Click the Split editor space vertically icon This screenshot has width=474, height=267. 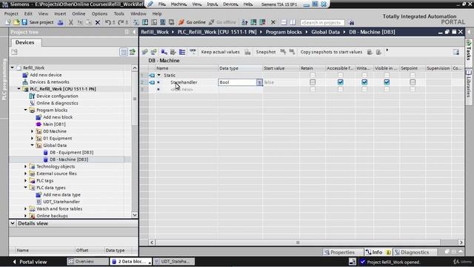[x=293, y=22]
